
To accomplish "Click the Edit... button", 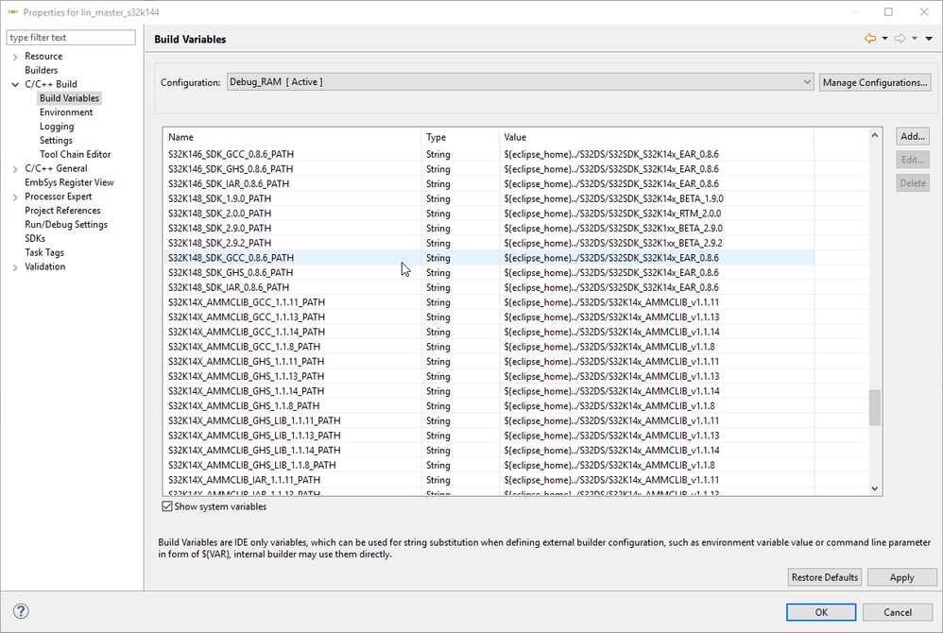I will (x=913, y=160).
